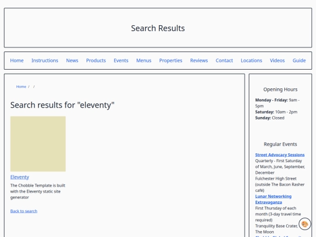Open the Menus nav item
This screenshot has width=316, height=237.
click(144, 60)
